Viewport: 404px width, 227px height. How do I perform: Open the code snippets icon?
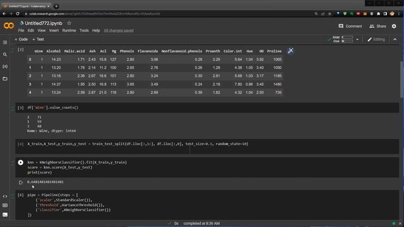pos(5,196)
